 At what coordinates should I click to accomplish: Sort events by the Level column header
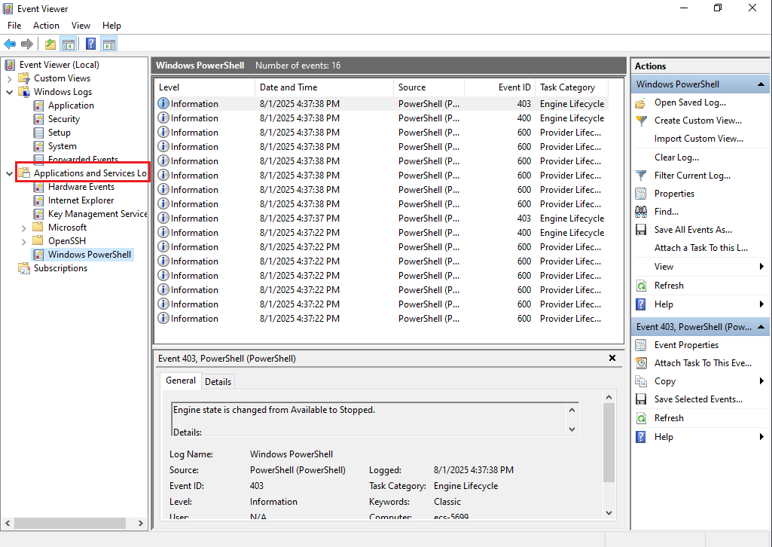[205, 87]
